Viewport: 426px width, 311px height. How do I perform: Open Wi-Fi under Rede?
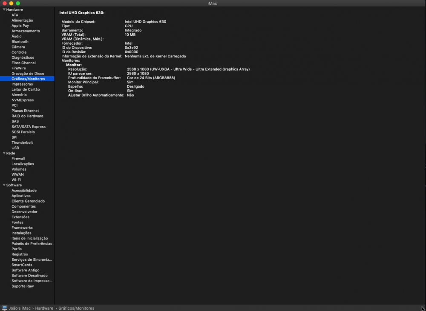click(x=16, y=180)
